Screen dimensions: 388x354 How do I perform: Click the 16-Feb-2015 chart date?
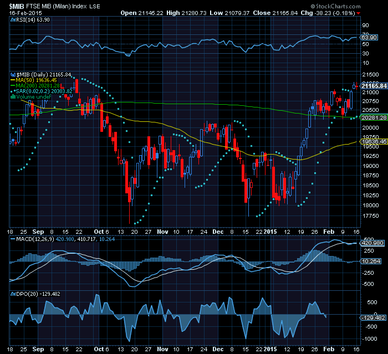point(25,13)
